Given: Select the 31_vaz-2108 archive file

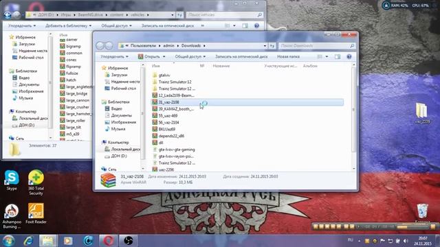Looking at the screenshot, I should [247, 102].
